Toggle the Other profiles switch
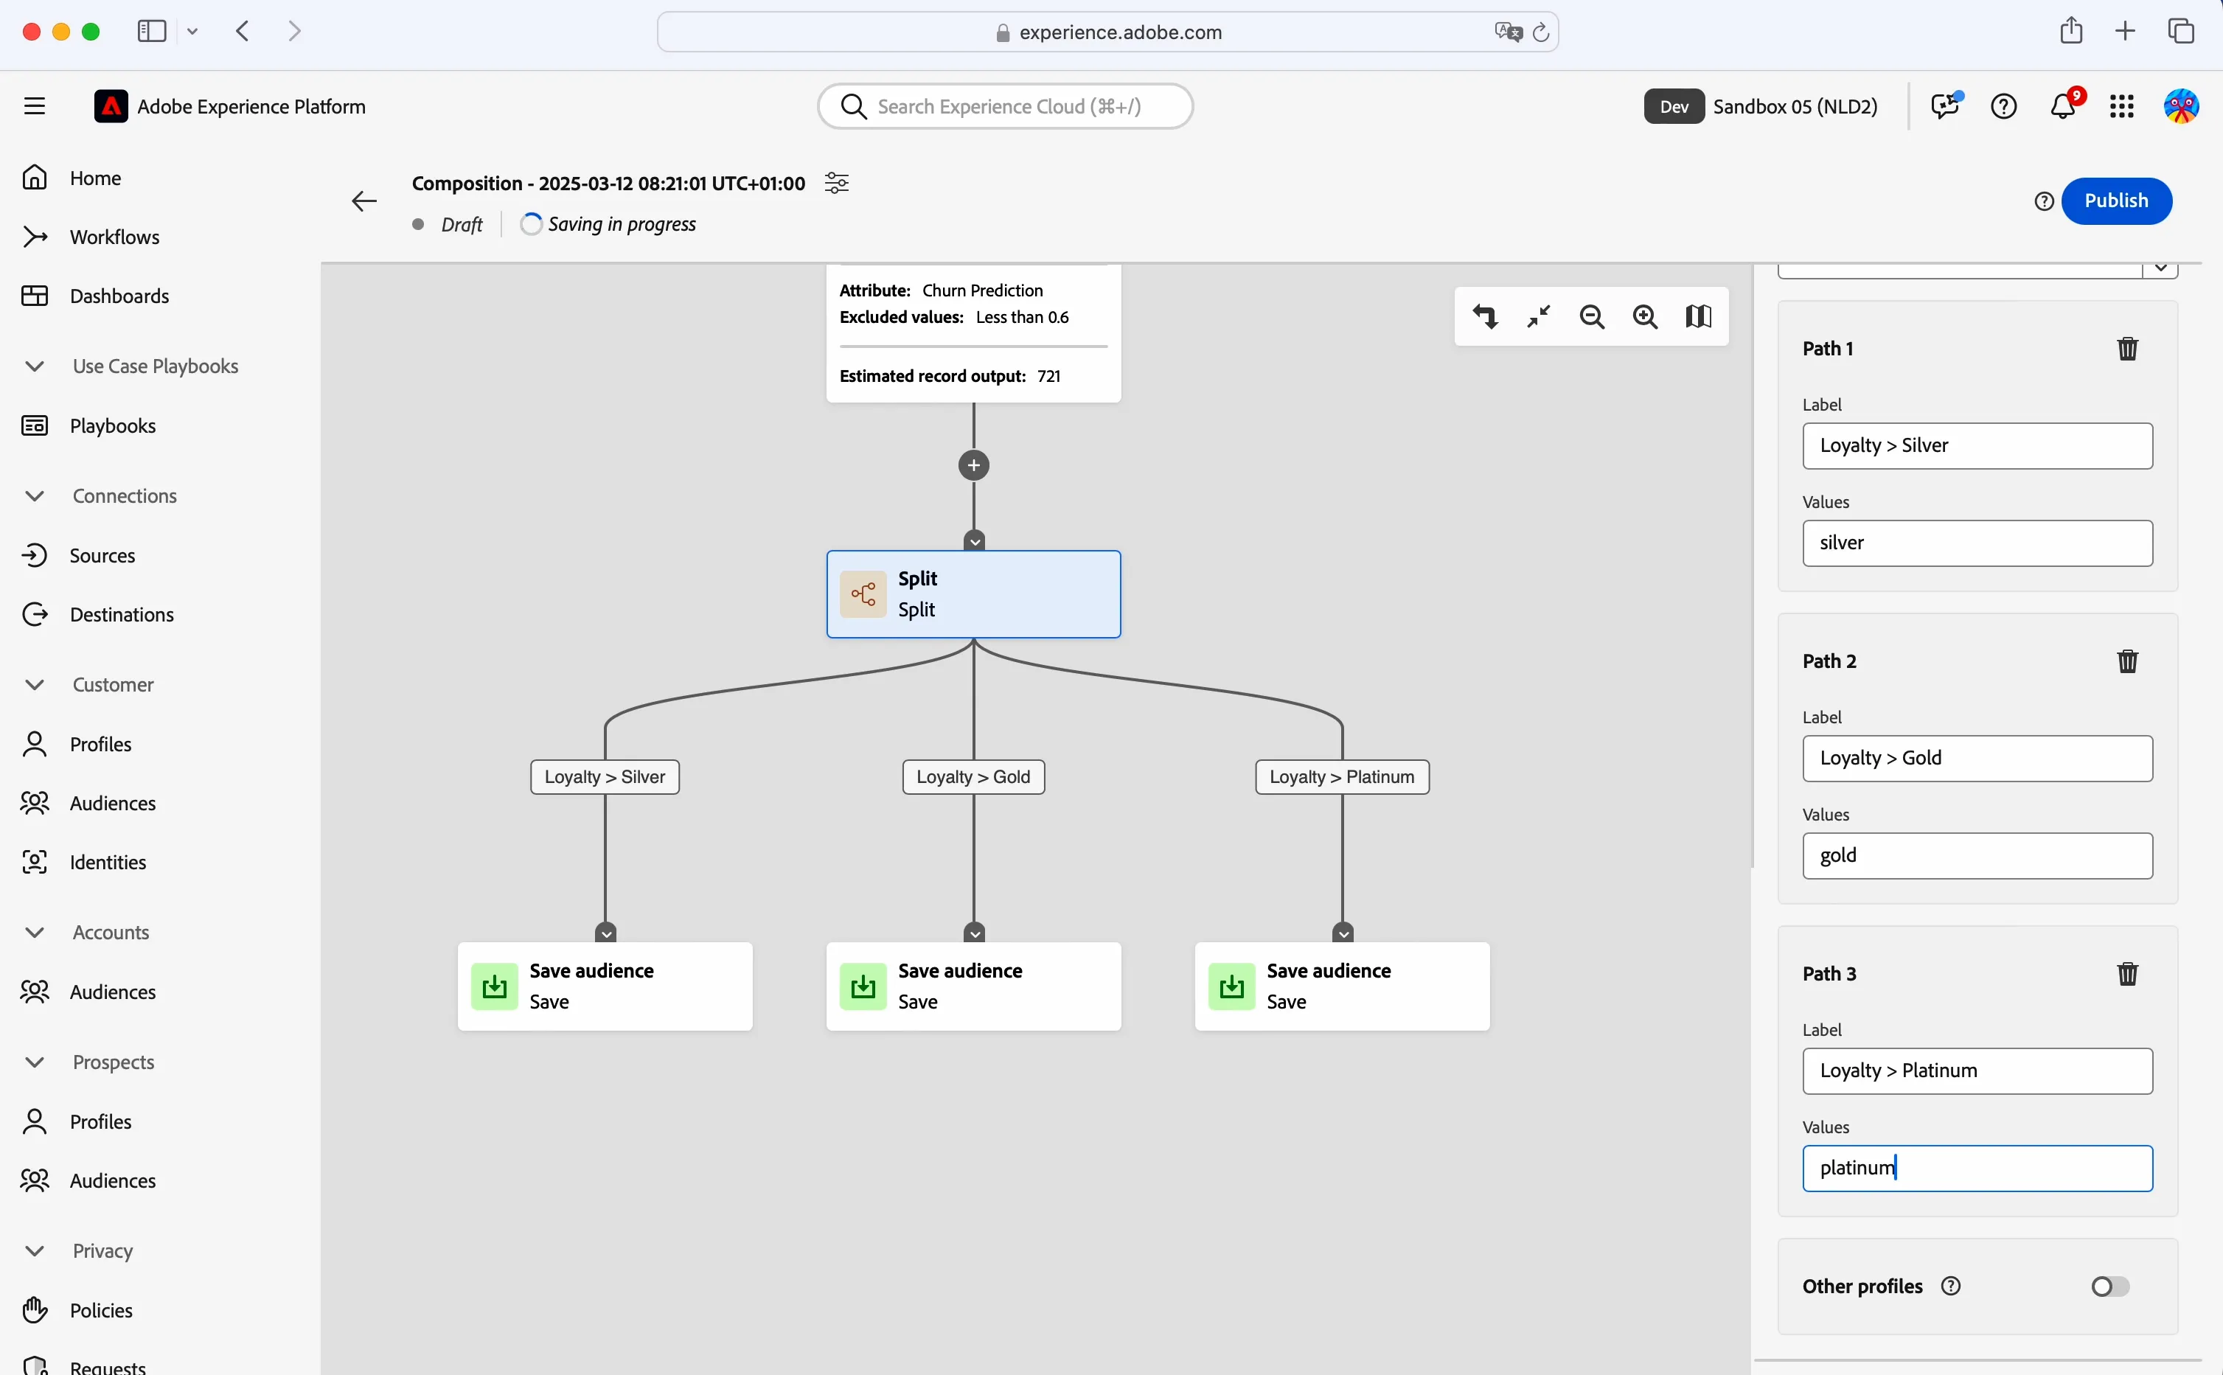The height and width of the screenshot is (1375, 2223). [2110, 1286]
